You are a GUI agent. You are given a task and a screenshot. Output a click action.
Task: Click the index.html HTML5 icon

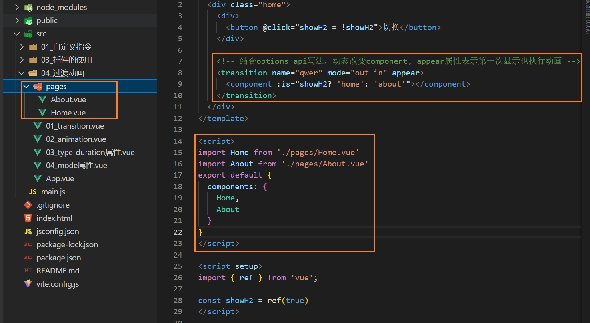pos(28,218)
